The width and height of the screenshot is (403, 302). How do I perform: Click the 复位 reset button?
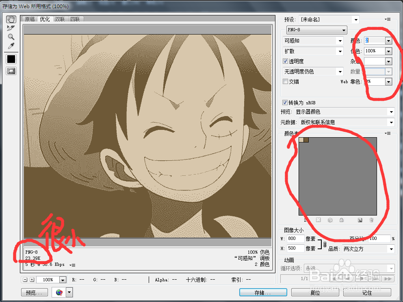tap(315, 293)
